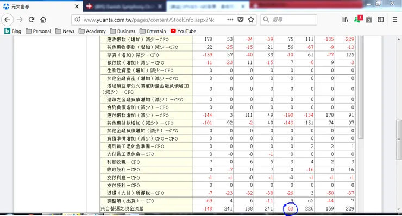Open the Business bookmarks folder
Image resolution: width=402 pixels, height=216 pixels.
pos(123,31)
